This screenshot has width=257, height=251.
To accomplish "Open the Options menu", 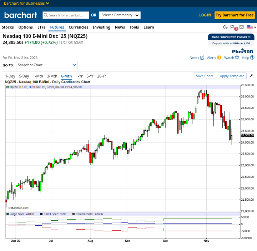I will tap(25, 27).
